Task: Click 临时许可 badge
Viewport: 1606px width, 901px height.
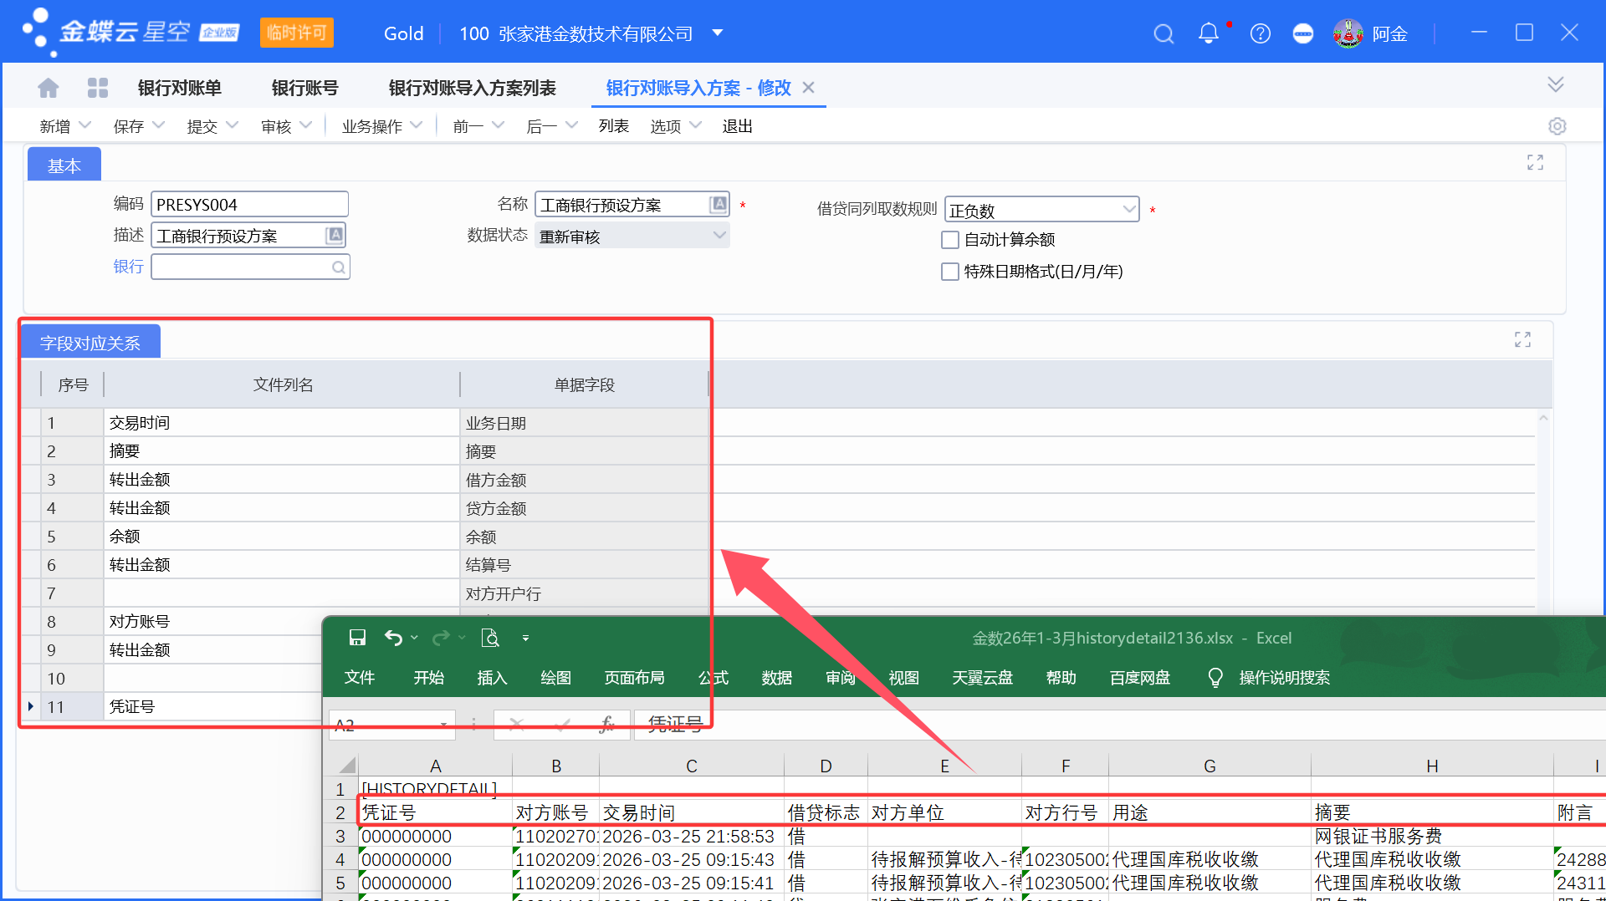Action: 296,33
